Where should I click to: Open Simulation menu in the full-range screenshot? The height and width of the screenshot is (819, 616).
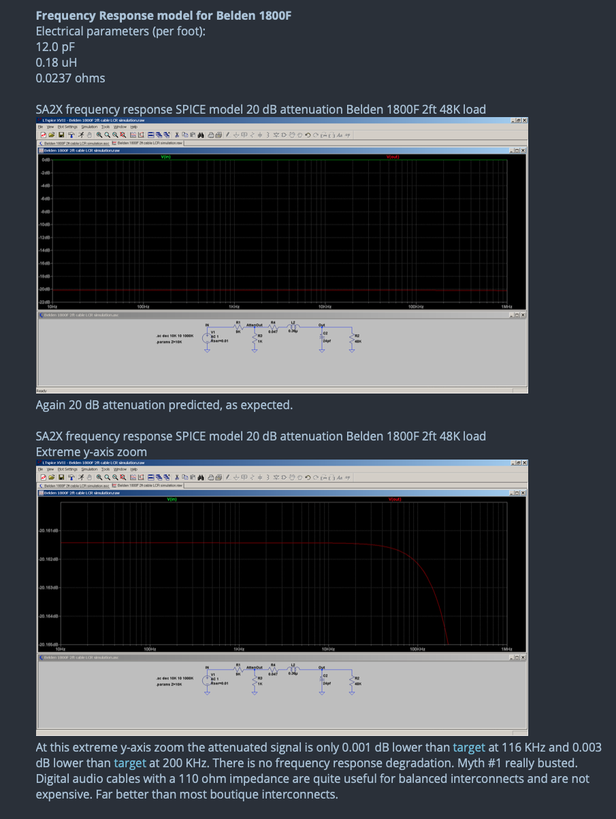89,127
